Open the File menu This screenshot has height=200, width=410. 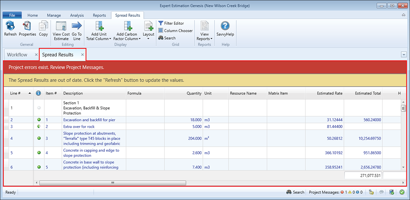[x=12, y=15]
